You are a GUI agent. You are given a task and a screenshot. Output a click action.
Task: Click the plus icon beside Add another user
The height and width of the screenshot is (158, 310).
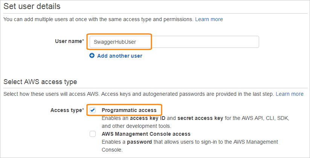[92, 56]
